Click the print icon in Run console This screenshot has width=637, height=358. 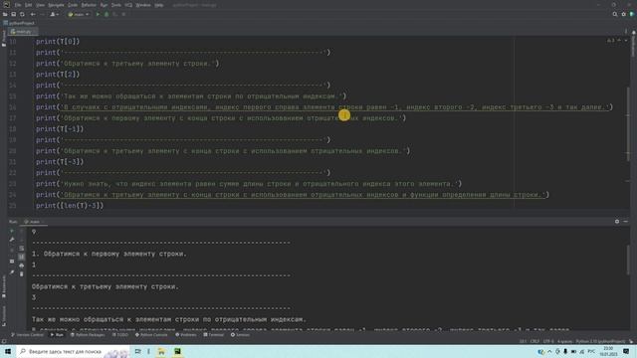click(x=22, y=266)
